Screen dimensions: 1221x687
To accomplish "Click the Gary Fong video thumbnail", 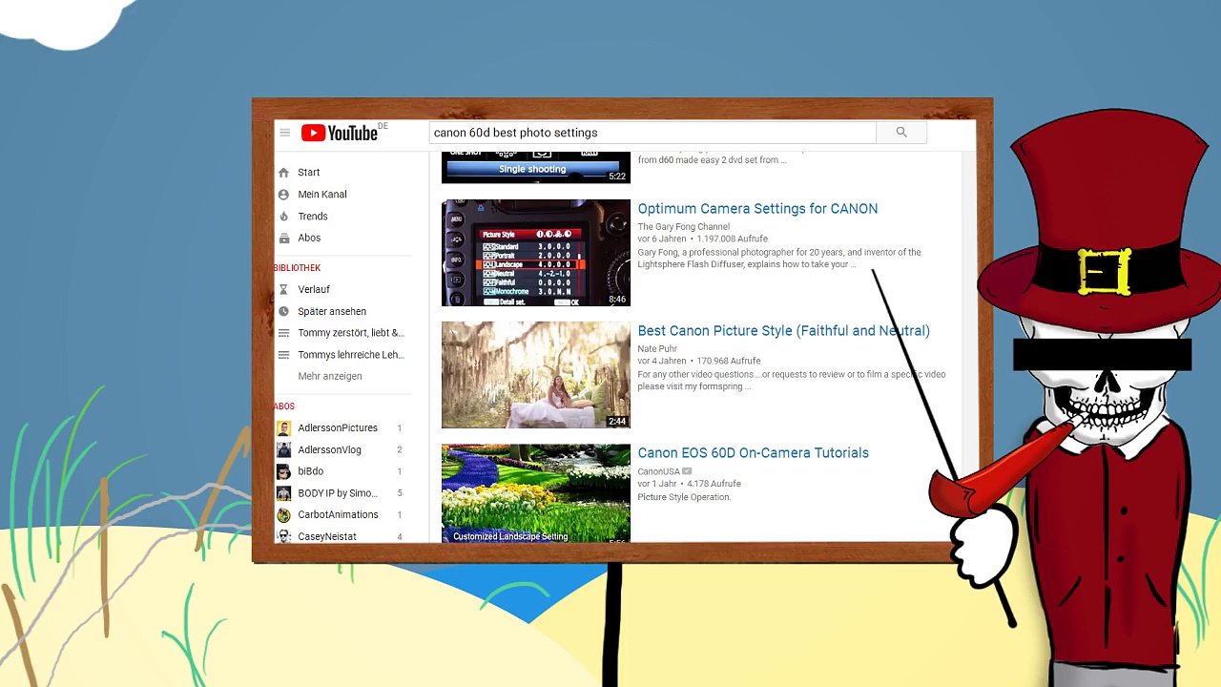I will point(535,253).
